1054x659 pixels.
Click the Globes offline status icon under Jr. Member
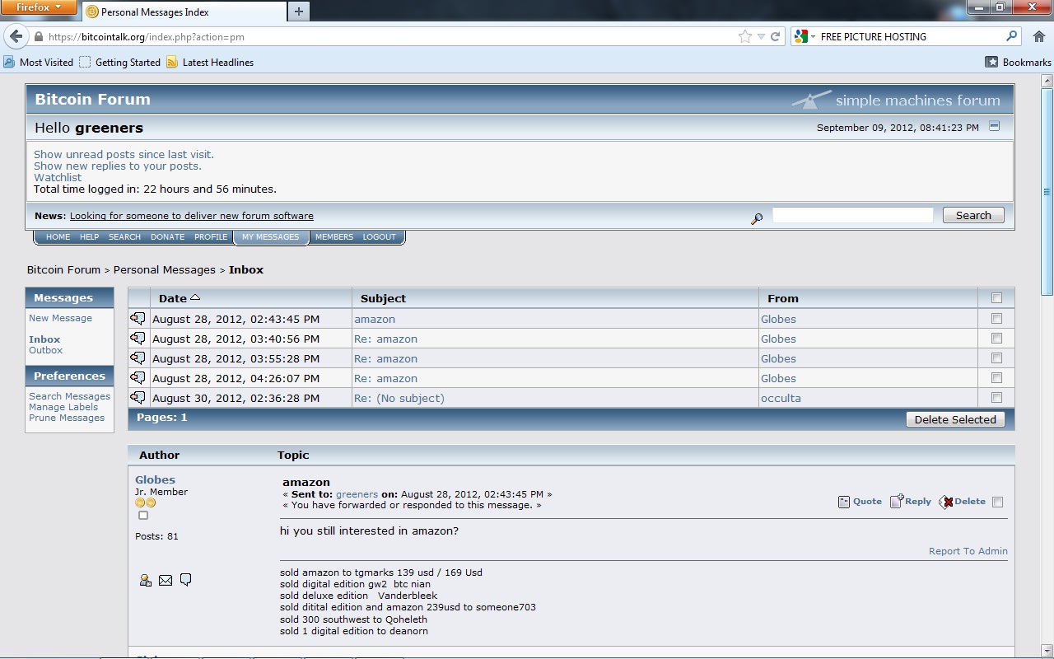click(x=143, y=516)
